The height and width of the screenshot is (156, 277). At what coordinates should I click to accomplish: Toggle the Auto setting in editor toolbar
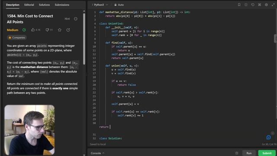coord(119,5)
